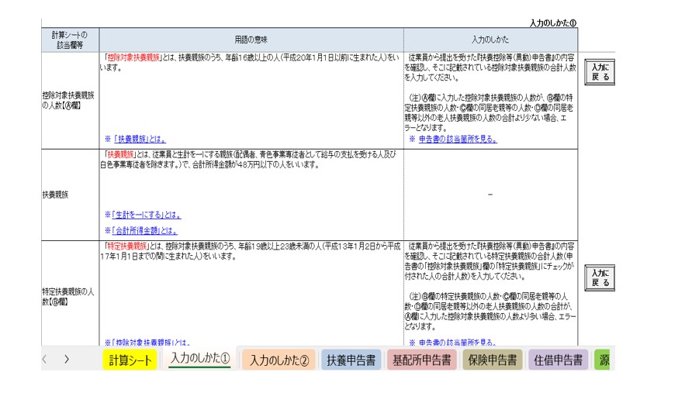Select the 用語の意味 header cell

(251, 40)
